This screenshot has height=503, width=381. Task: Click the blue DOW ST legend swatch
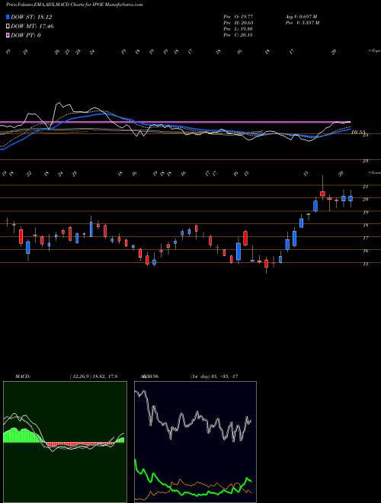tap(8, 17)
